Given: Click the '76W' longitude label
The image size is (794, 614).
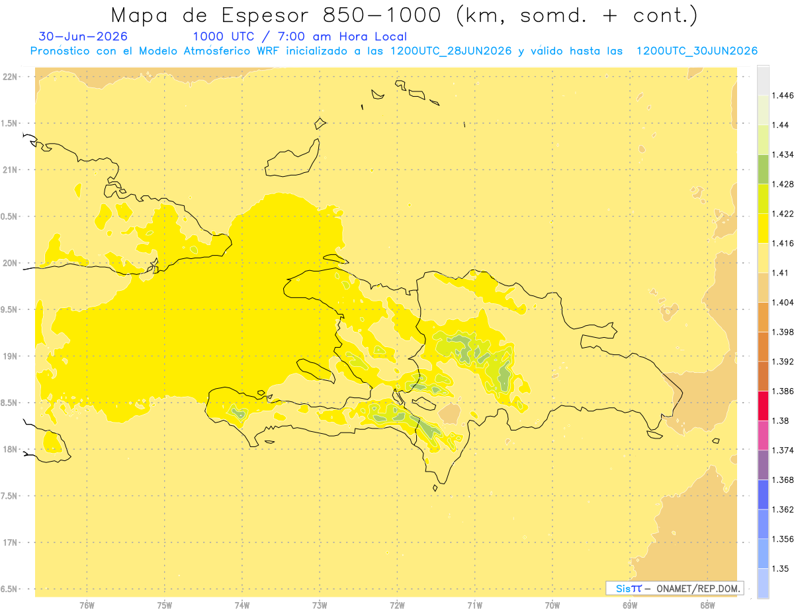Looking at the screenshot, I should coord(87,605).
